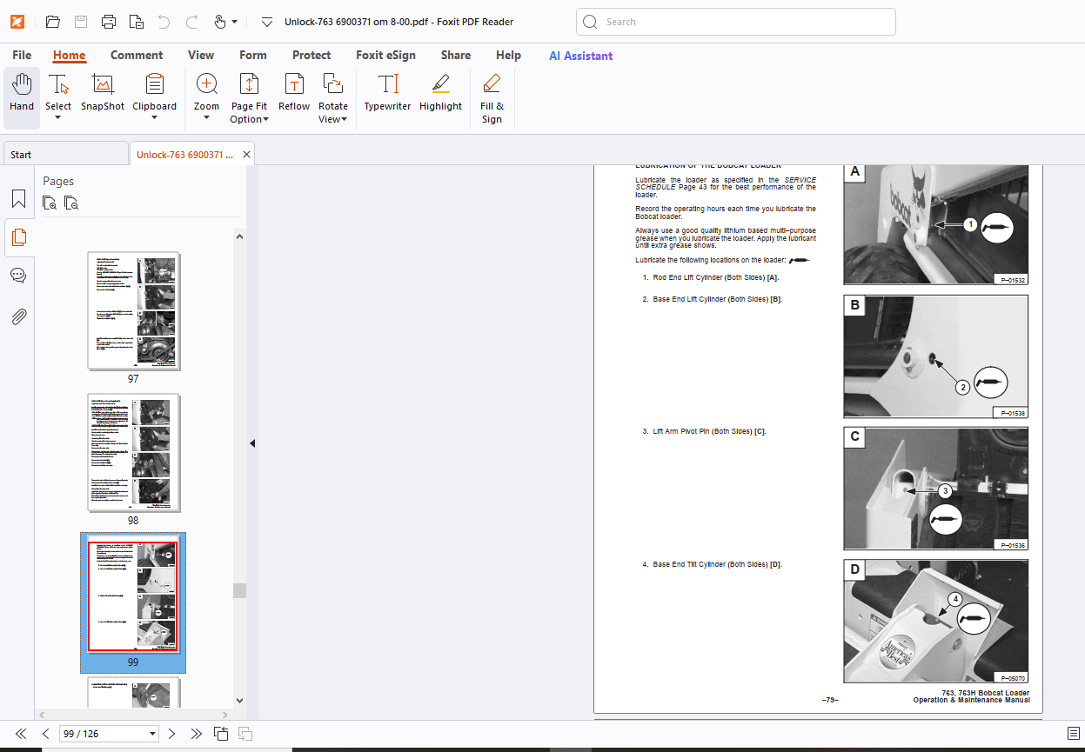Select page 98 thumbnail
The height and width of the screenshot is (752, 1085).
click(x=133, y=453)
